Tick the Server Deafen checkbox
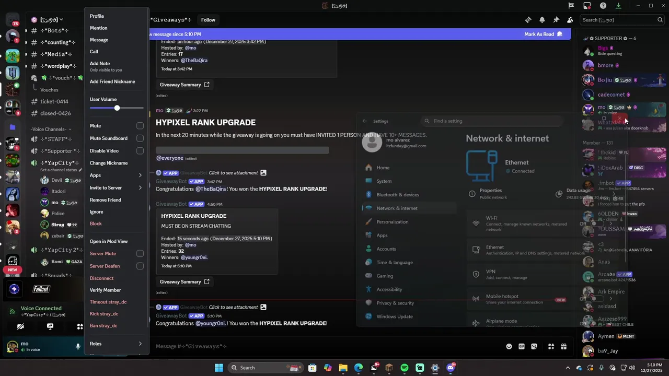The height and width of the screenshot is (376, 669). (140, 266)
